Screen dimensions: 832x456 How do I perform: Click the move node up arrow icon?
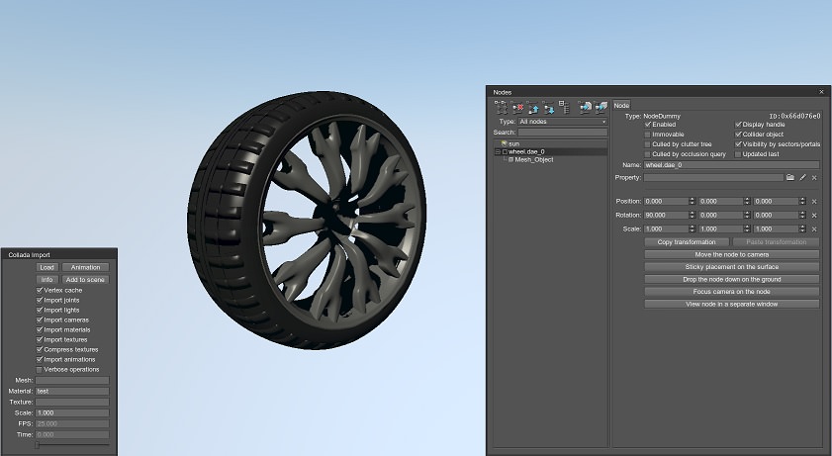[533, 107]
